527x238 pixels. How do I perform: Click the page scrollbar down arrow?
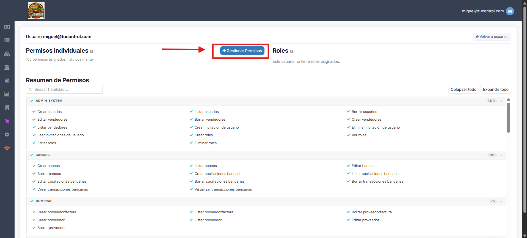(x=525, y=236)
